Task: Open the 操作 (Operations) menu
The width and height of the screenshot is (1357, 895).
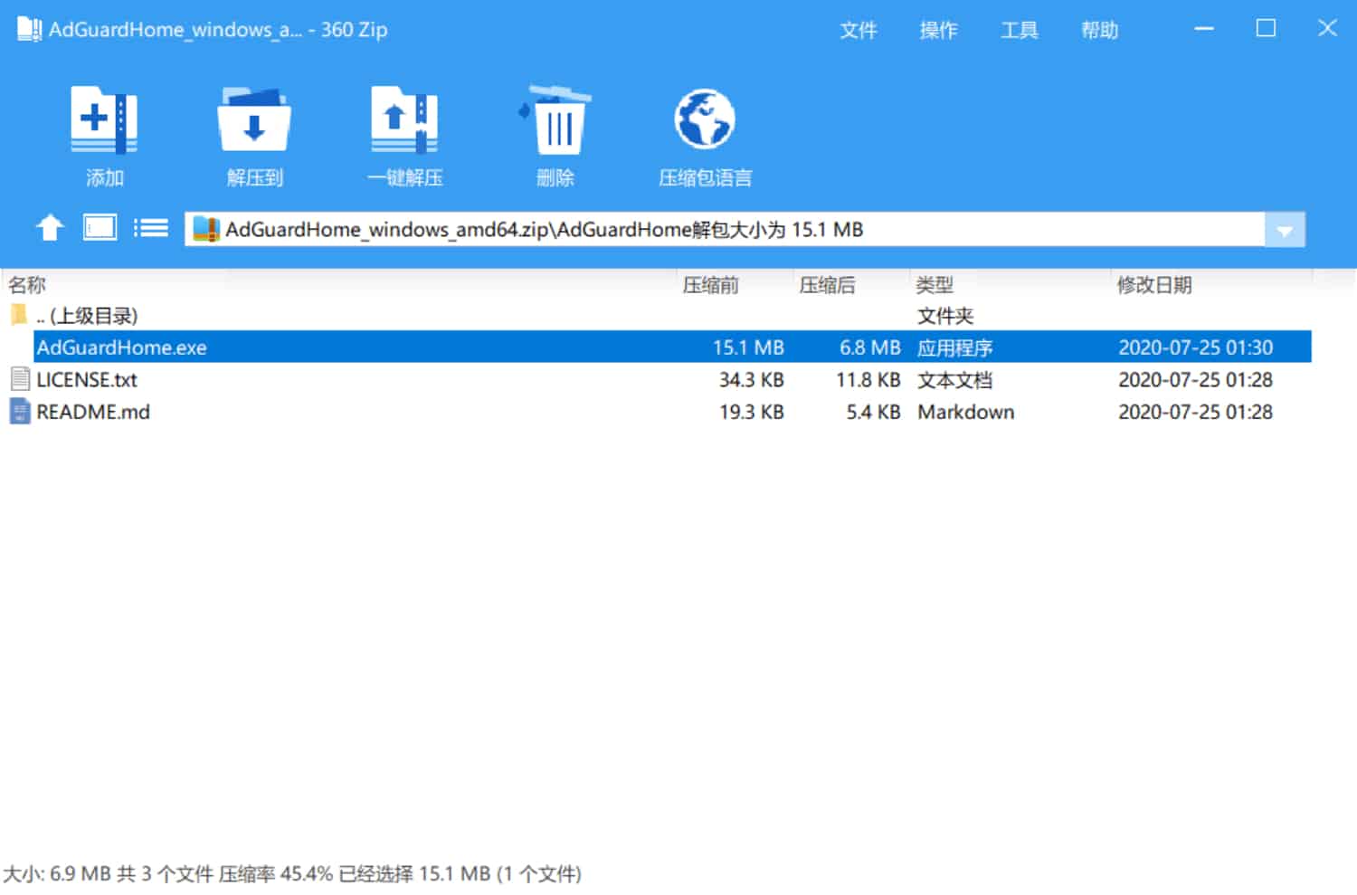Action: click(938, 30)
